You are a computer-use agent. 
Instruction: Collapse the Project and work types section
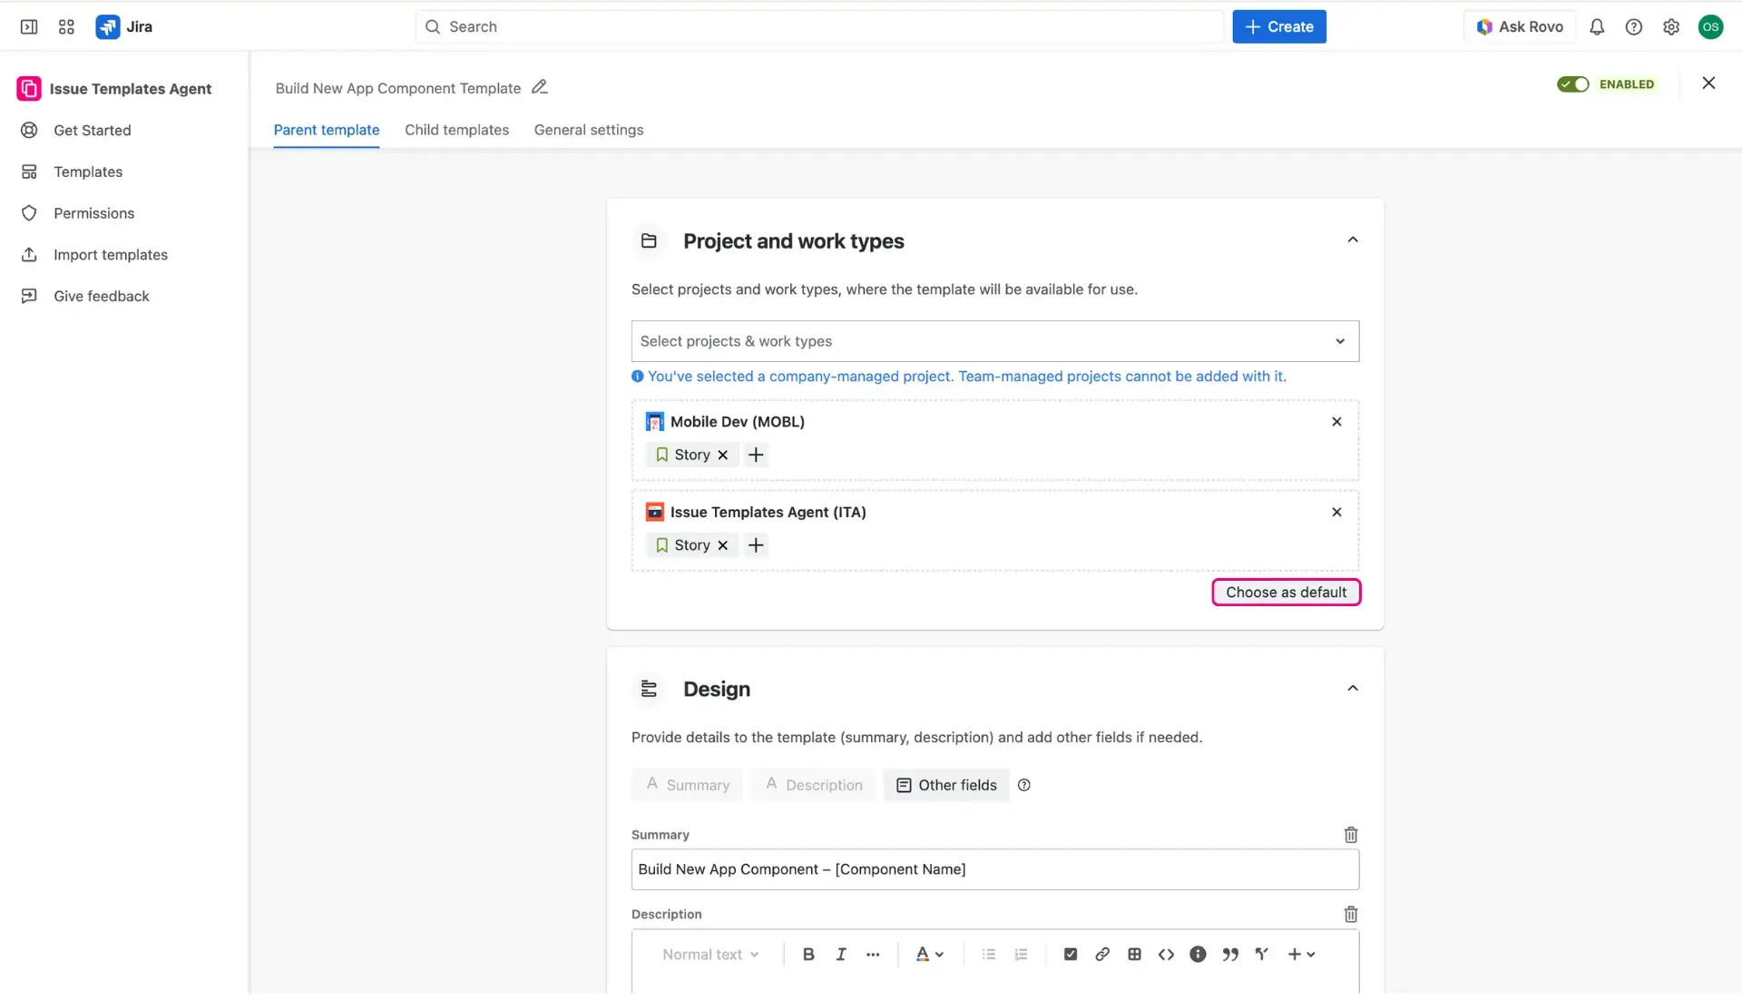pos(1352,240)
